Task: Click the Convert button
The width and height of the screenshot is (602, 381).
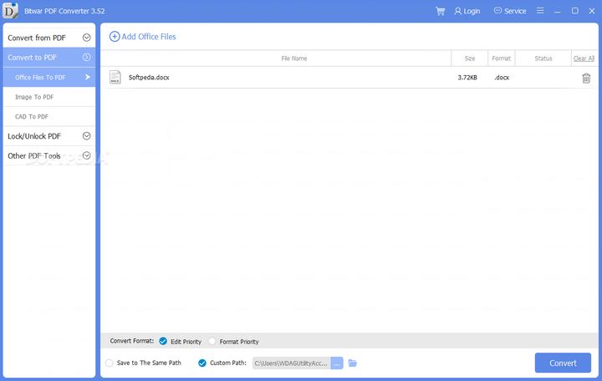Action: tap(563, 363)
